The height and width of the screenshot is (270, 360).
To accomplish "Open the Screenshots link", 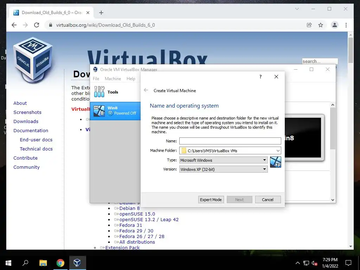I will click(27, 112).
